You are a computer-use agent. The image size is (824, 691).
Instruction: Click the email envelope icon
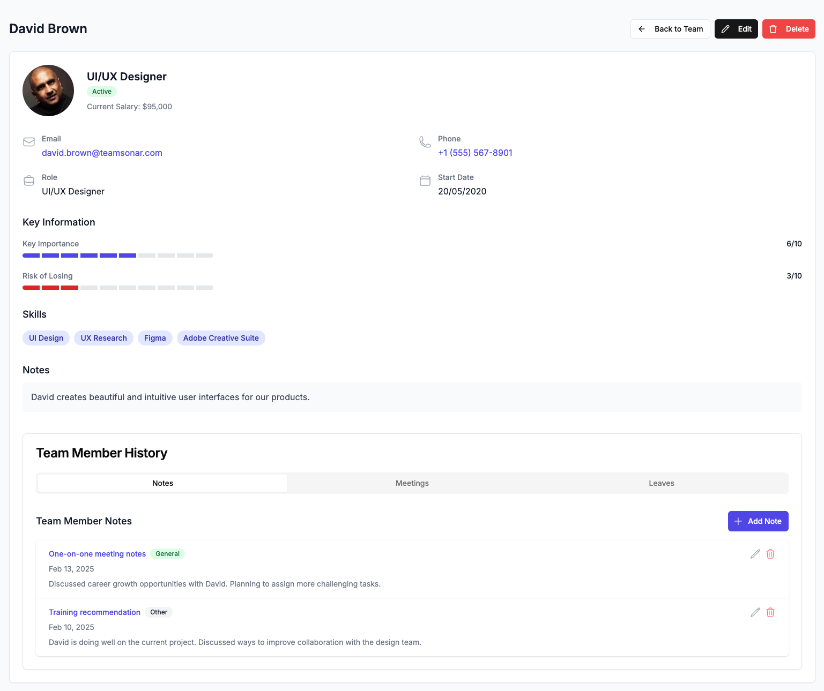pos(29,142)
